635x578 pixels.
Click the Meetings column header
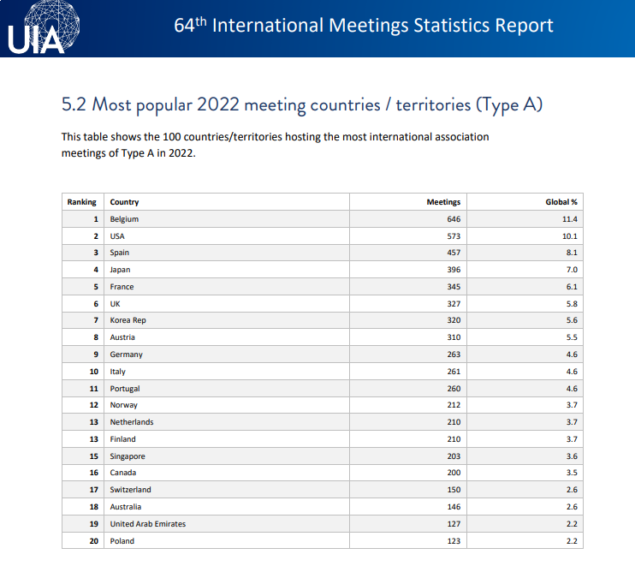click(443, 202)
